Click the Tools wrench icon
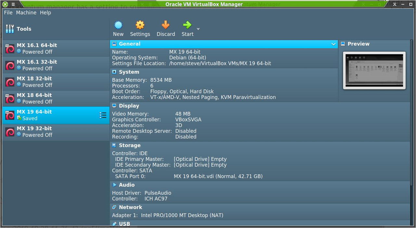Screen dimensions: 416x228 tap(10, 29)
